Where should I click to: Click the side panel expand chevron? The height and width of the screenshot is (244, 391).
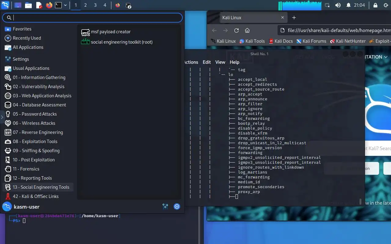tap(2, 117)
